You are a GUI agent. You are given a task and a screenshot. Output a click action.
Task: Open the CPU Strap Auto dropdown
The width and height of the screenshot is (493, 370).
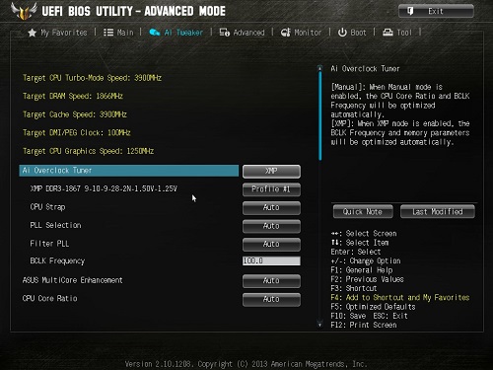point(271,208)
